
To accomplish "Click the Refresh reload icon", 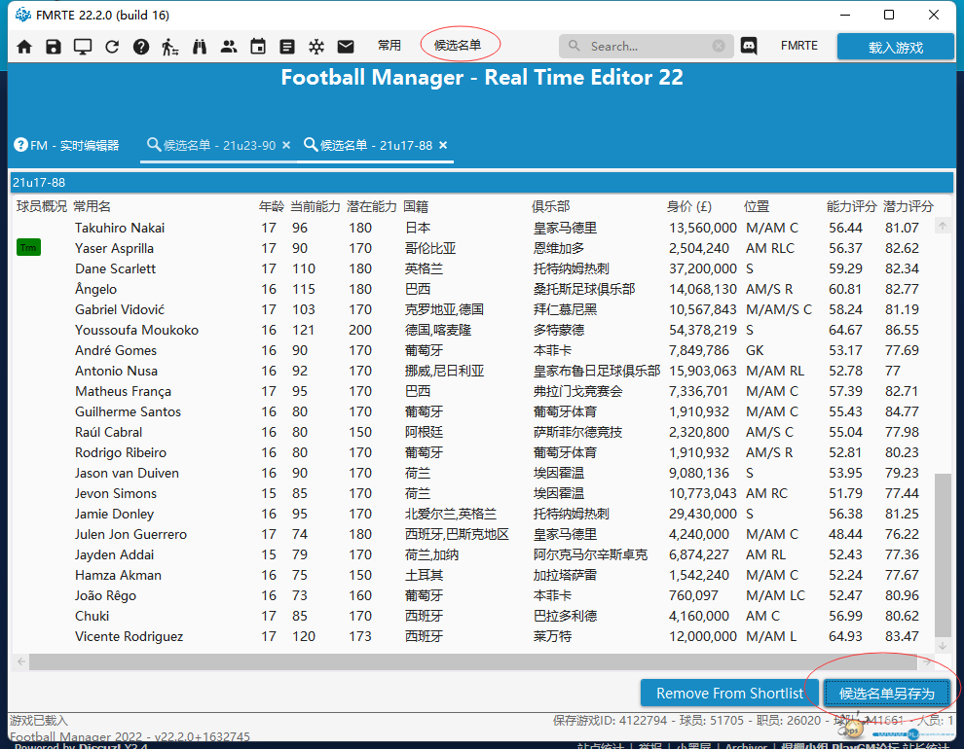I will 112,47.
